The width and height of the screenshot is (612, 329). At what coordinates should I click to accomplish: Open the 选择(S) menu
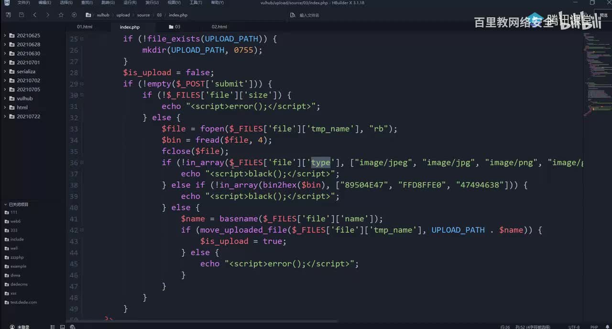(66, 2)
